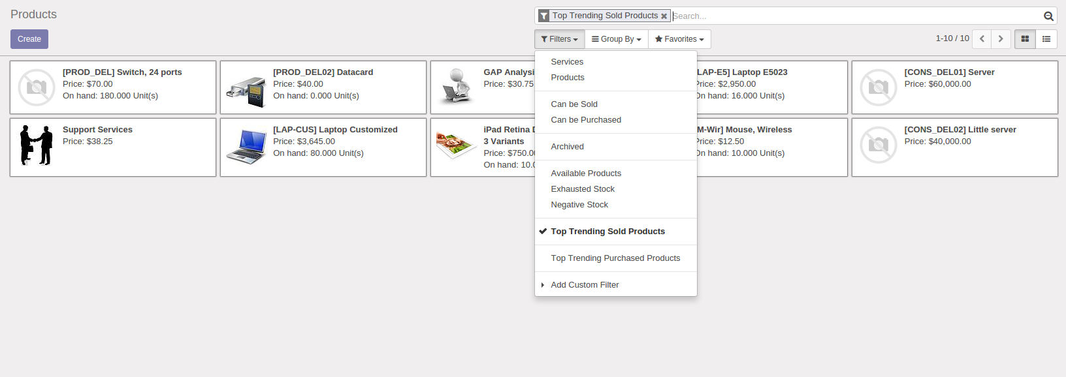
Task: Remove the Top Trending Sold Products facet
Action: point(664,16)
